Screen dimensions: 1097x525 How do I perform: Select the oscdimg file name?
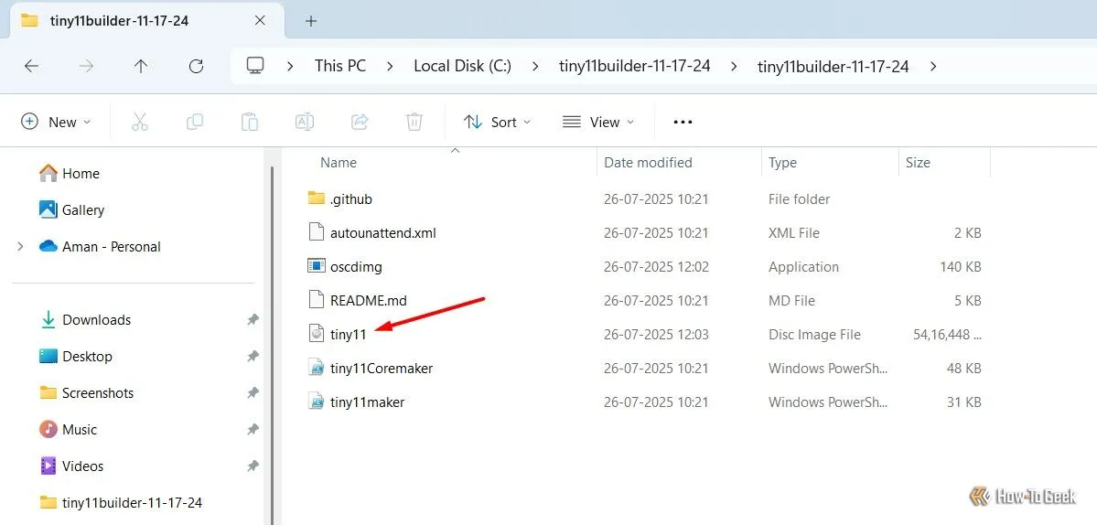(x=356, y=266)
